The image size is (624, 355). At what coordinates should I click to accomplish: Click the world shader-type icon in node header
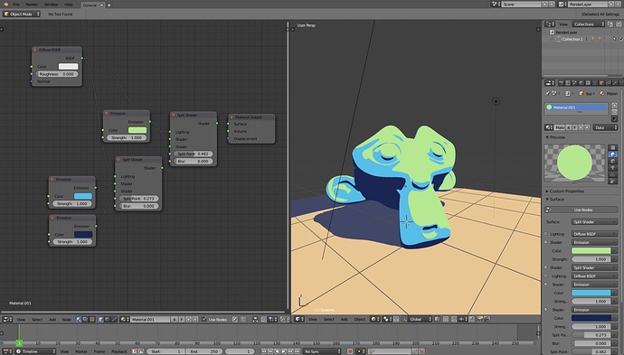(108, 319)
